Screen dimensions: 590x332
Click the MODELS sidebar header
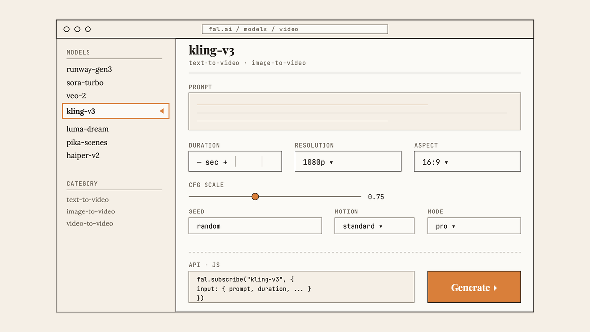(78, 52)
